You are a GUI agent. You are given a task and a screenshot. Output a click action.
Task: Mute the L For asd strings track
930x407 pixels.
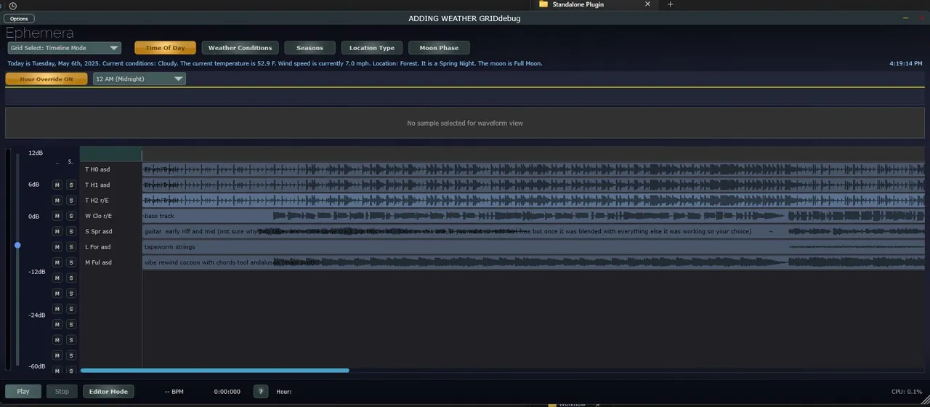point(57,247)
